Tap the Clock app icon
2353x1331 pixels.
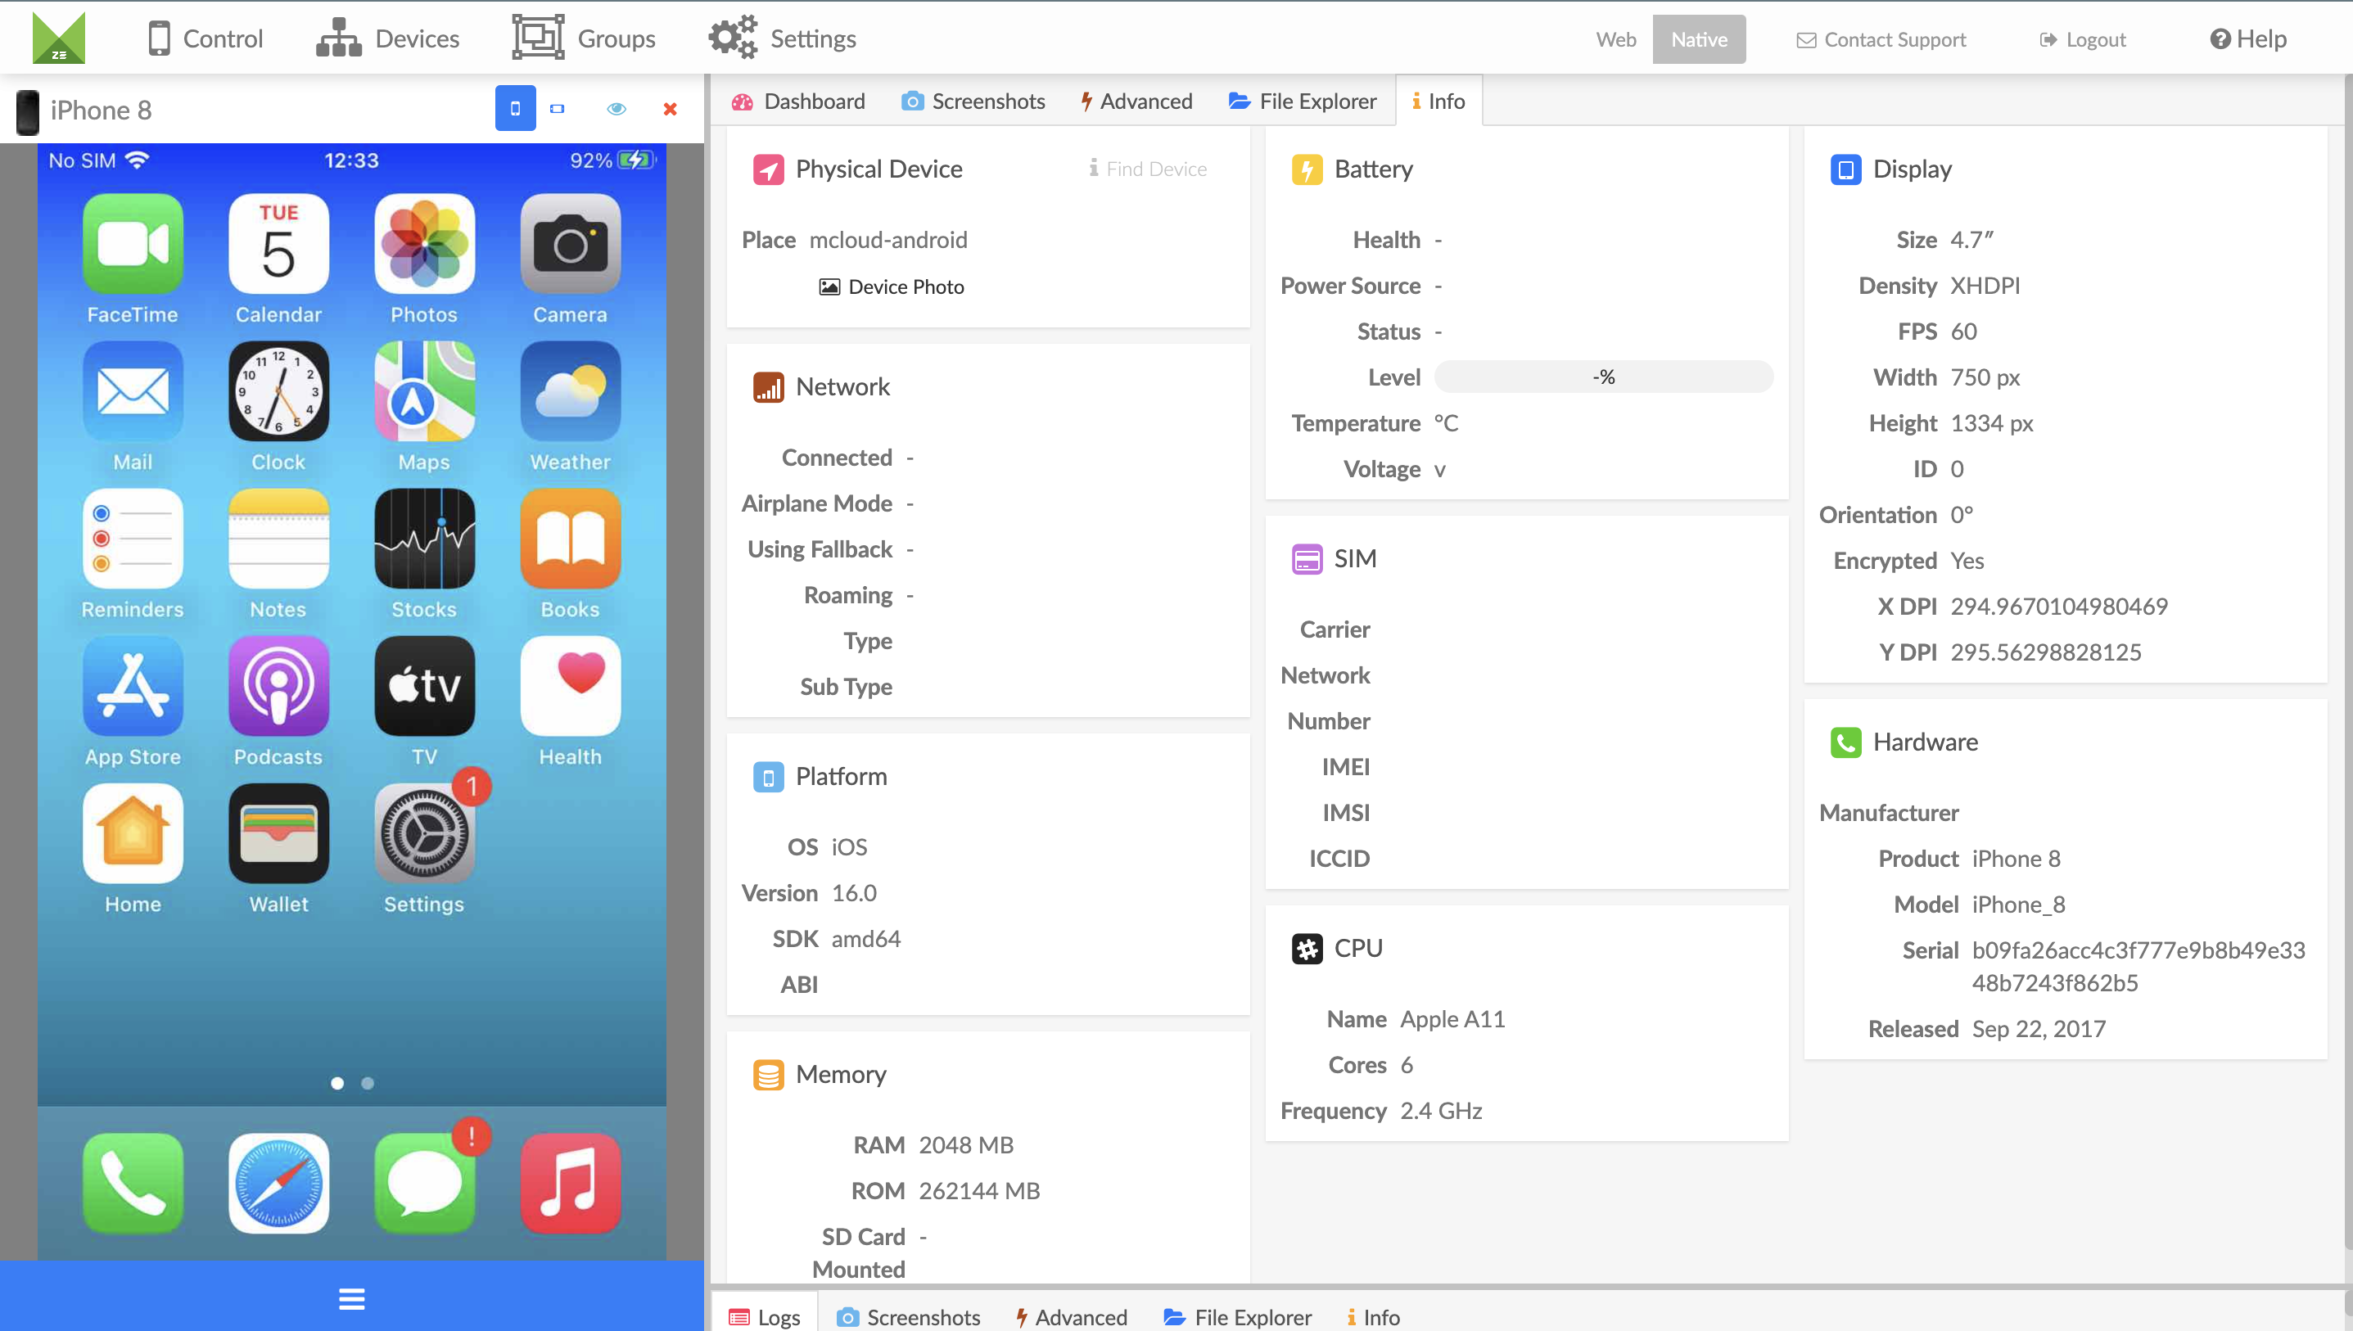point(279,391)
